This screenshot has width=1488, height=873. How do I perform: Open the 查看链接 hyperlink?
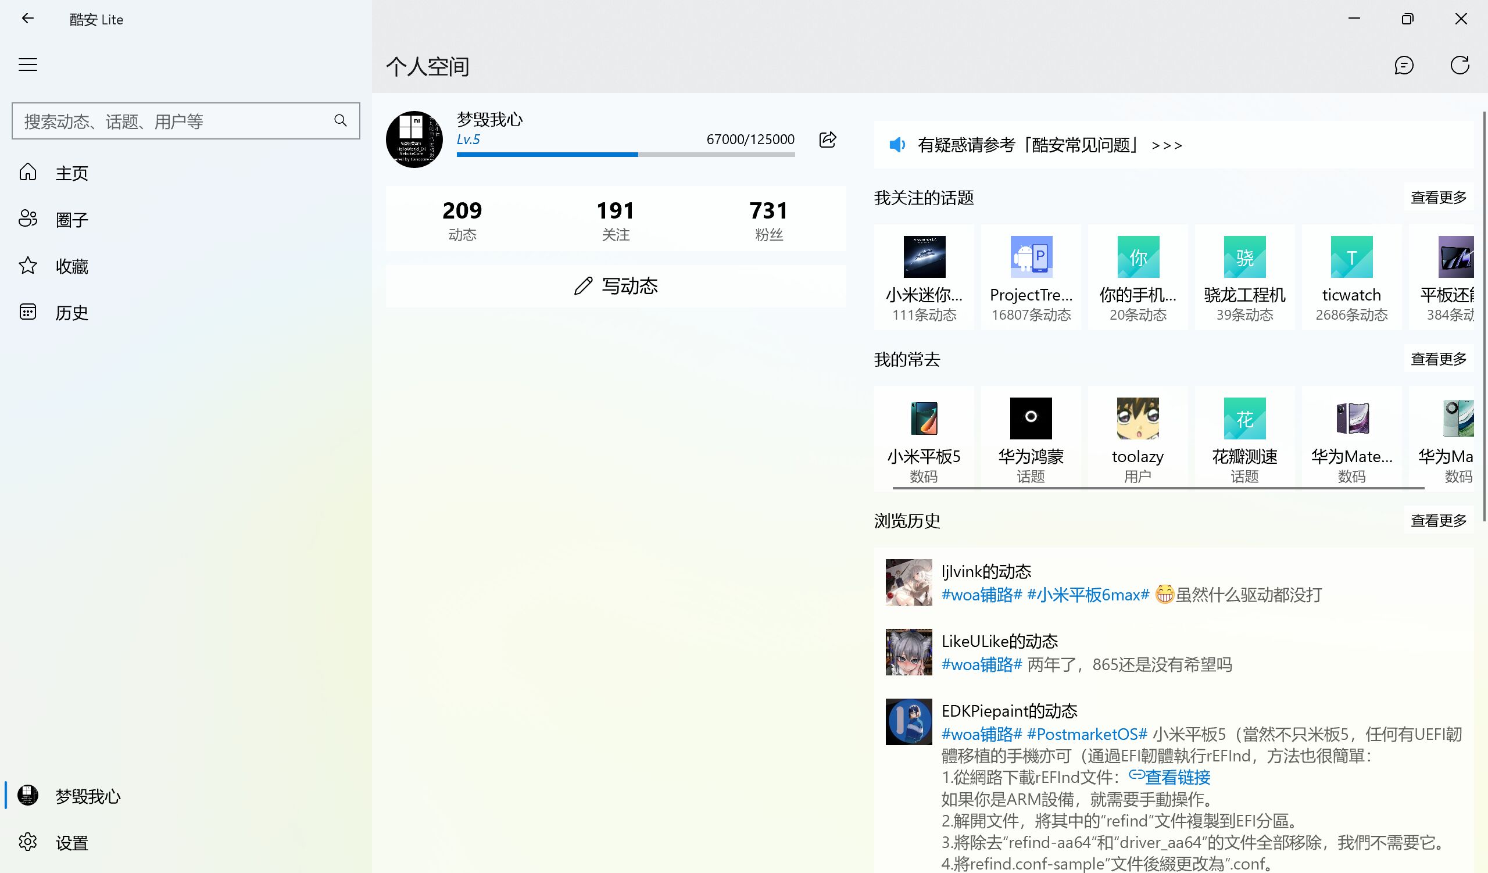point(1177,777)
